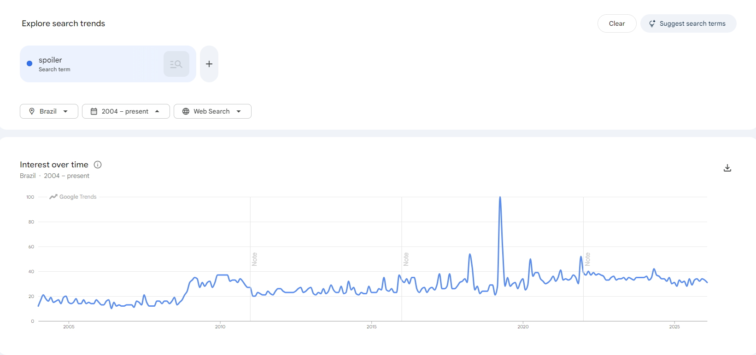Click the Google Trends logo in chart
The height and width of the screenshot is (355, 756).
tap(73, 197)
